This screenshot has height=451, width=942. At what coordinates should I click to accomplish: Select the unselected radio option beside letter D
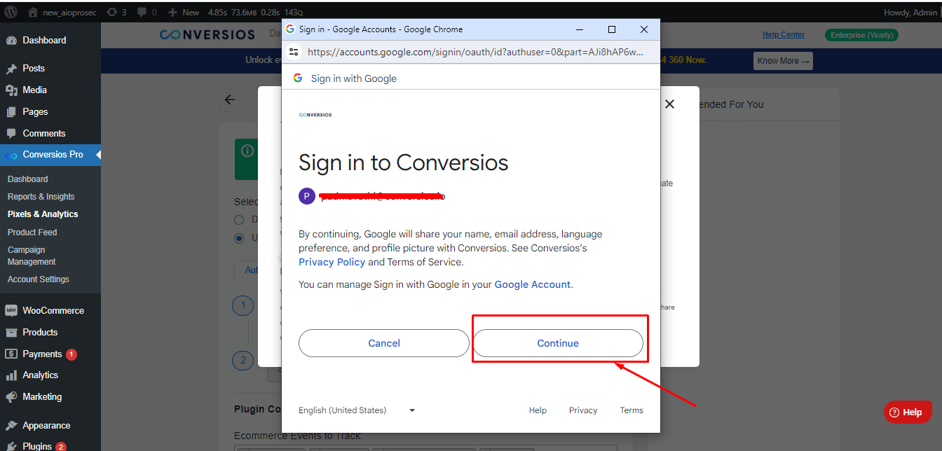[239, 220]
